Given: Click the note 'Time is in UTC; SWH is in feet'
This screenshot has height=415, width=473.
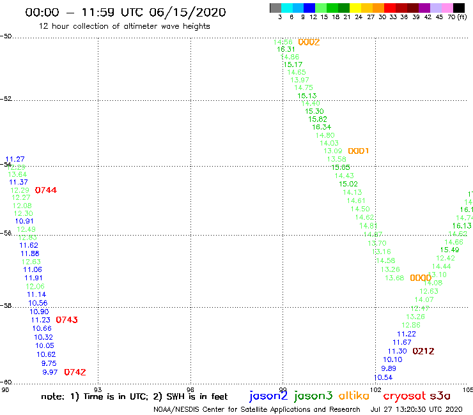Looking at the screenshot, I should pos(134,396).
